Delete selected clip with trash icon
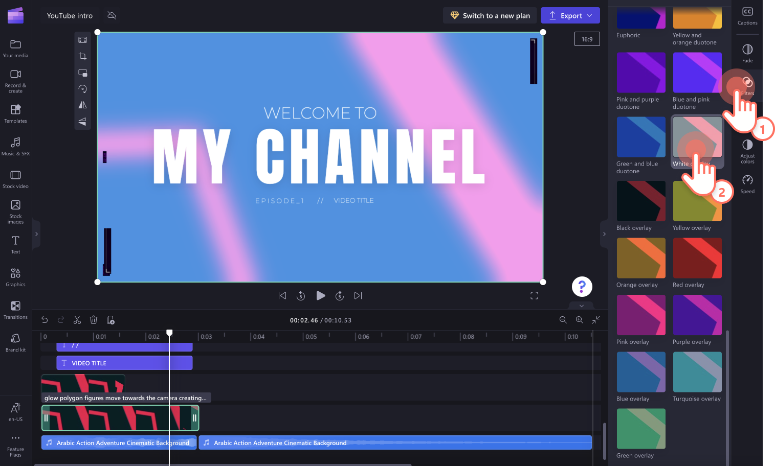The width and height of the screenshot is (775, 466). click(x=94, y=320)
